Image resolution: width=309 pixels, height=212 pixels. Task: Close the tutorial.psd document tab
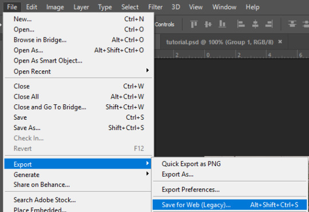click(x=280, y=42)
